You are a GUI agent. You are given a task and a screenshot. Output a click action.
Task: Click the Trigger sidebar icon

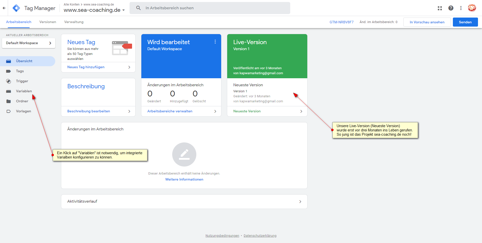[x=9, y=81]
